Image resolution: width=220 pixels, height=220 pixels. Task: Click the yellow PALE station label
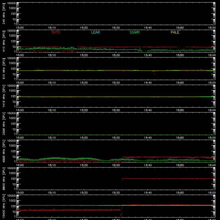pos(175,32)
